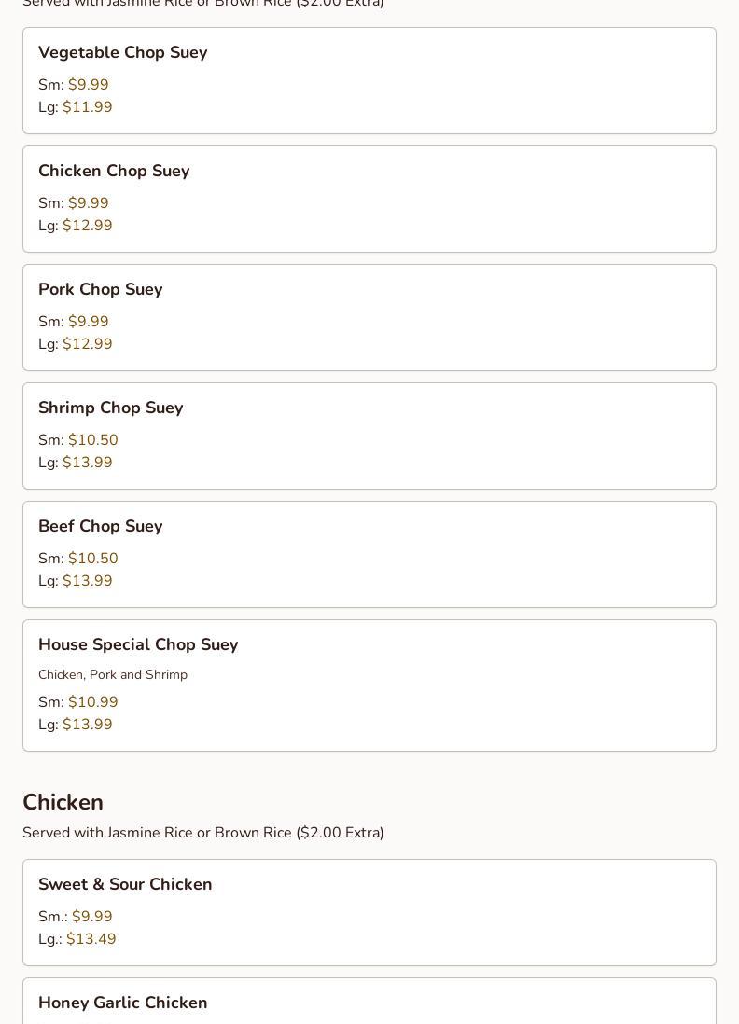Click Chicken section's Jasmine Rice serving note
Image resolution: width=739 pixels, height=1024 pixels.
pos(203,833)
